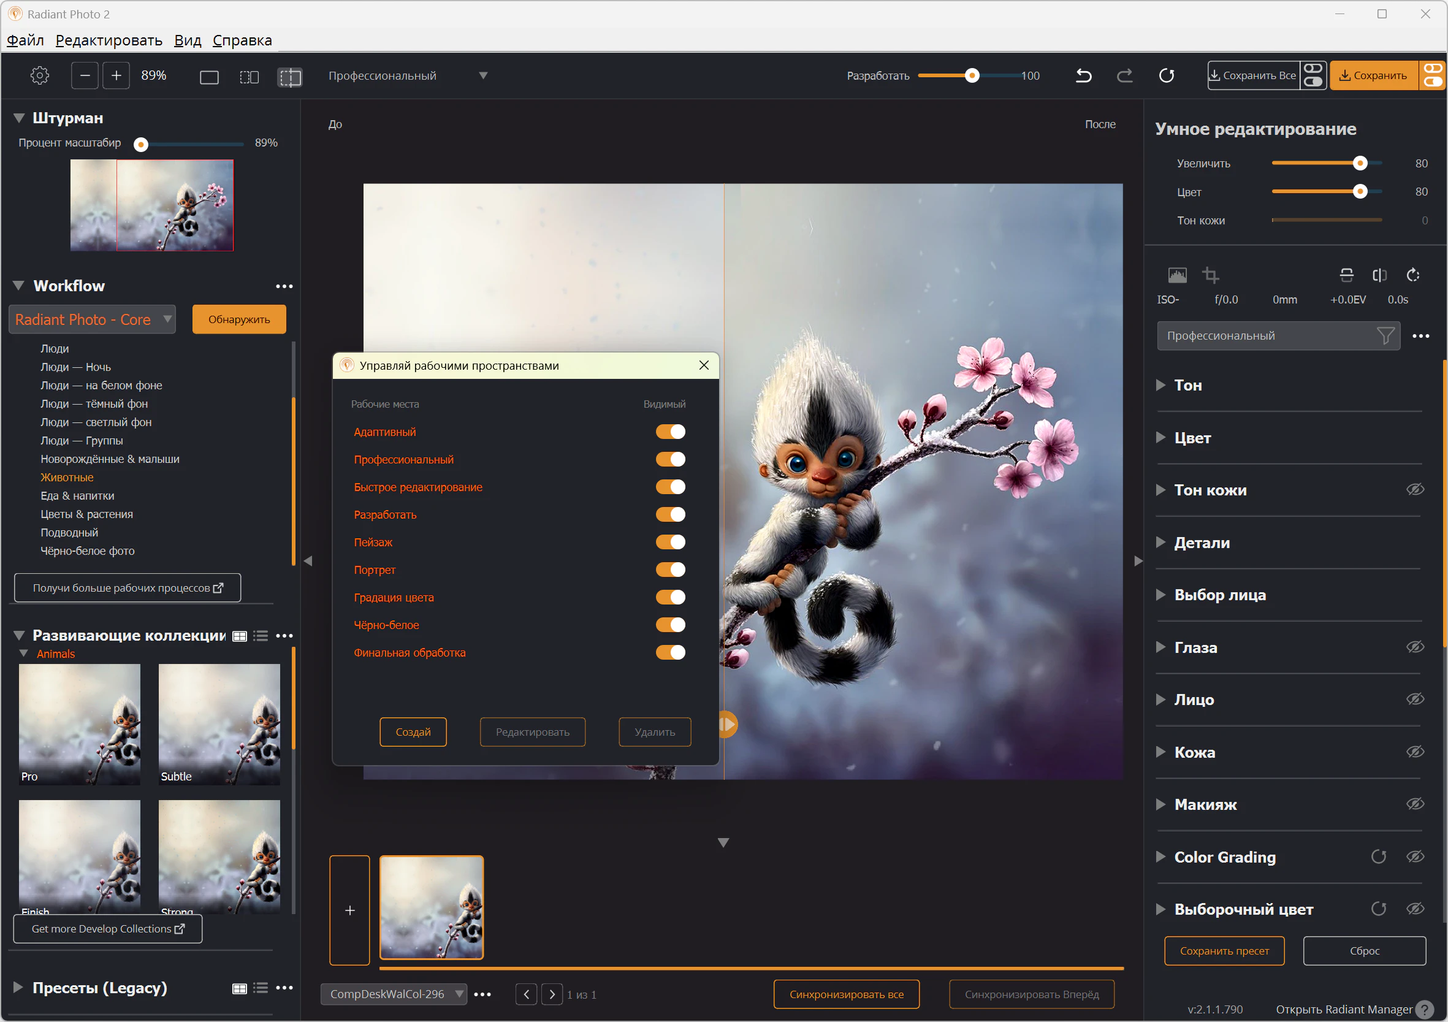Click zoom in plus button
The image size is (1448, 1022).
(116, 75)
